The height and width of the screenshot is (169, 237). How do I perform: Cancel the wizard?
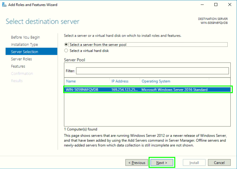219,163
